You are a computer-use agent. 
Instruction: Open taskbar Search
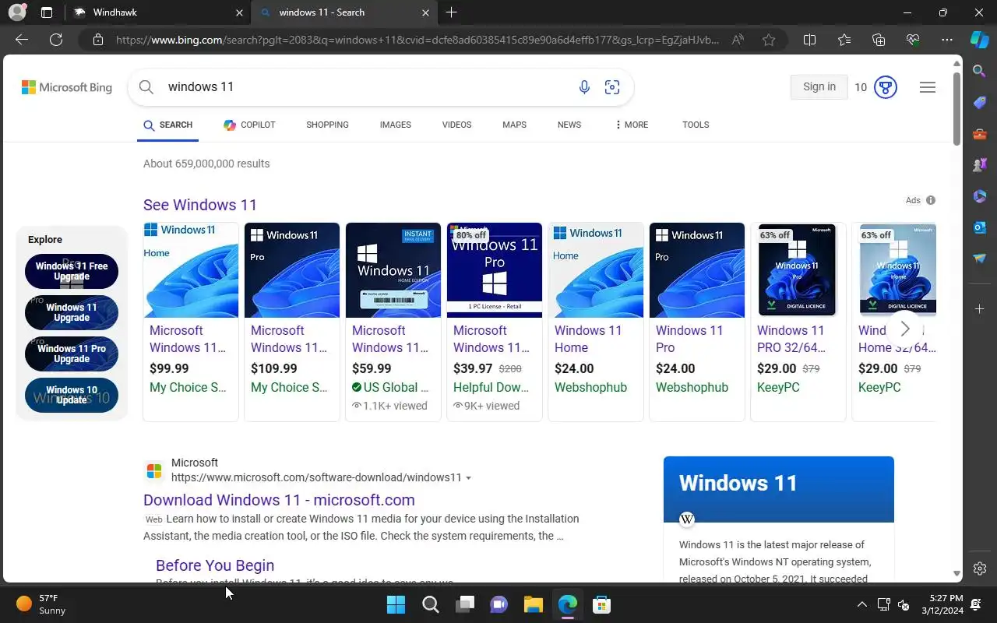click(x=430, y=604)
